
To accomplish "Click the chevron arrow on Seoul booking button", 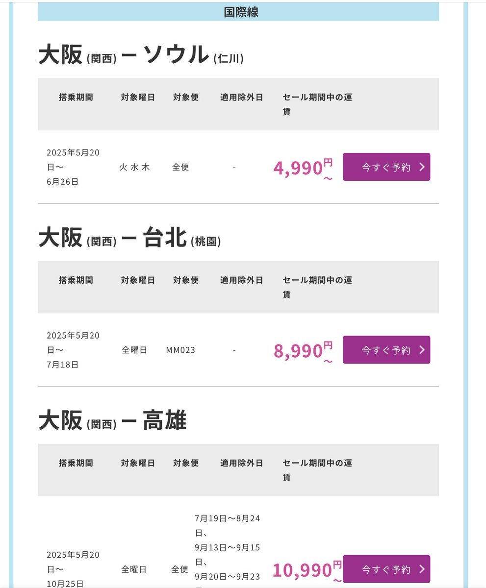I will coord(422,167).
